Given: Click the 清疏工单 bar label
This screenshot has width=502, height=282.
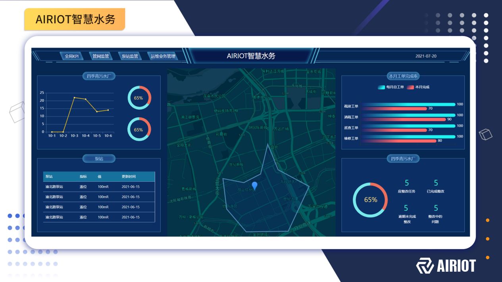Looking at the screenshot, I should (x=351, y=117).
